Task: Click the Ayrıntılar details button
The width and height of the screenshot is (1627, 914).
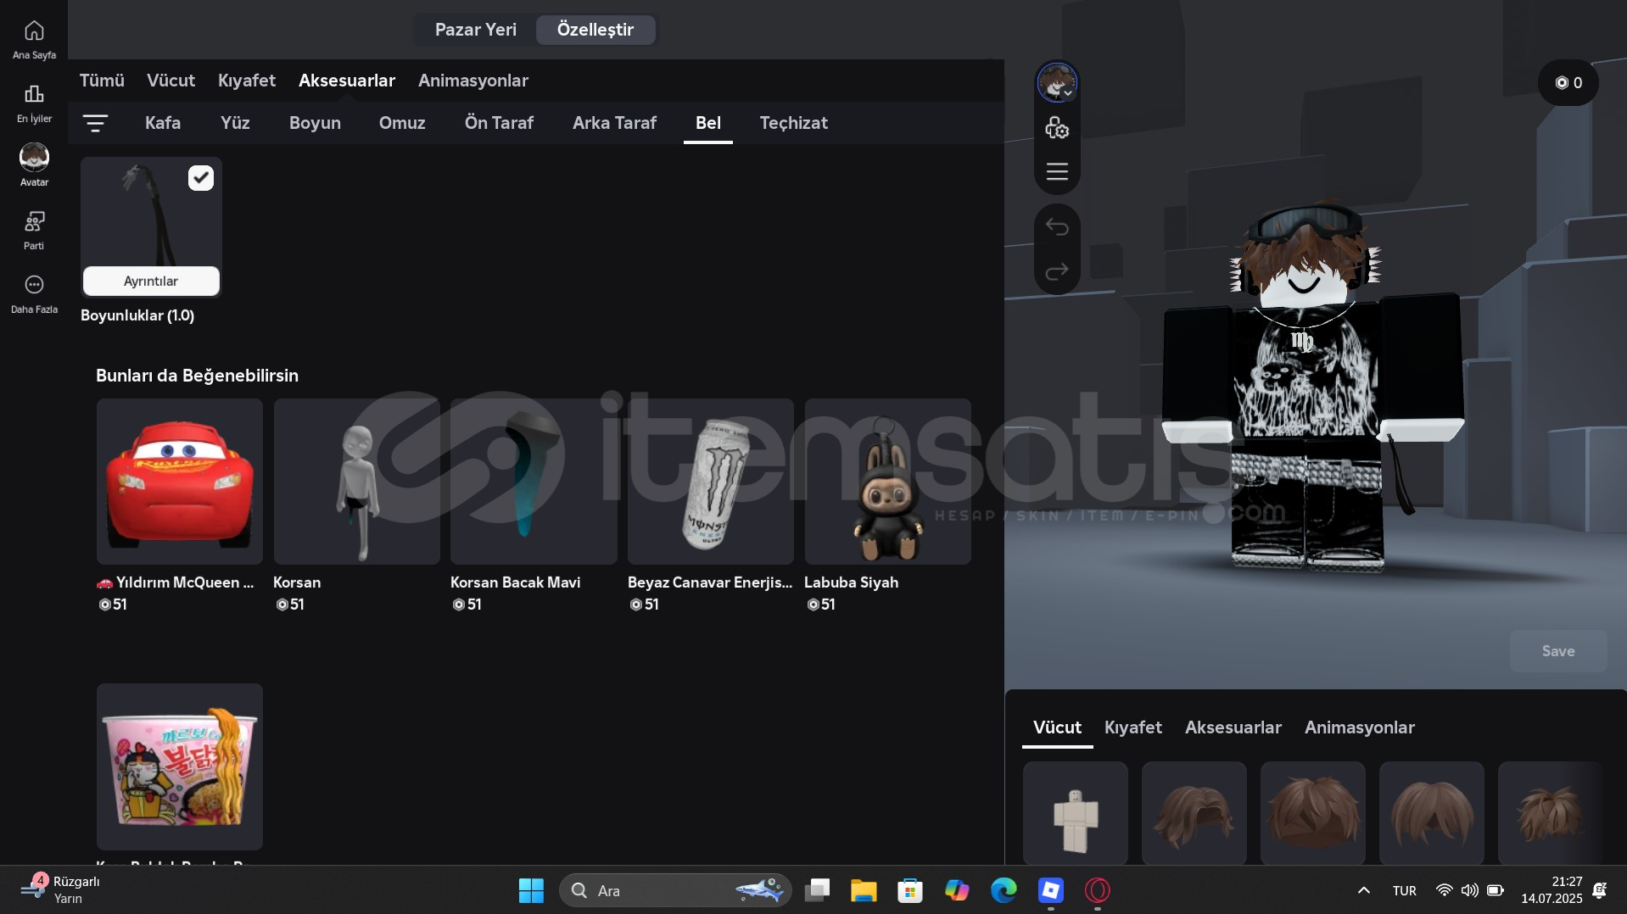Action: (151, 281)
